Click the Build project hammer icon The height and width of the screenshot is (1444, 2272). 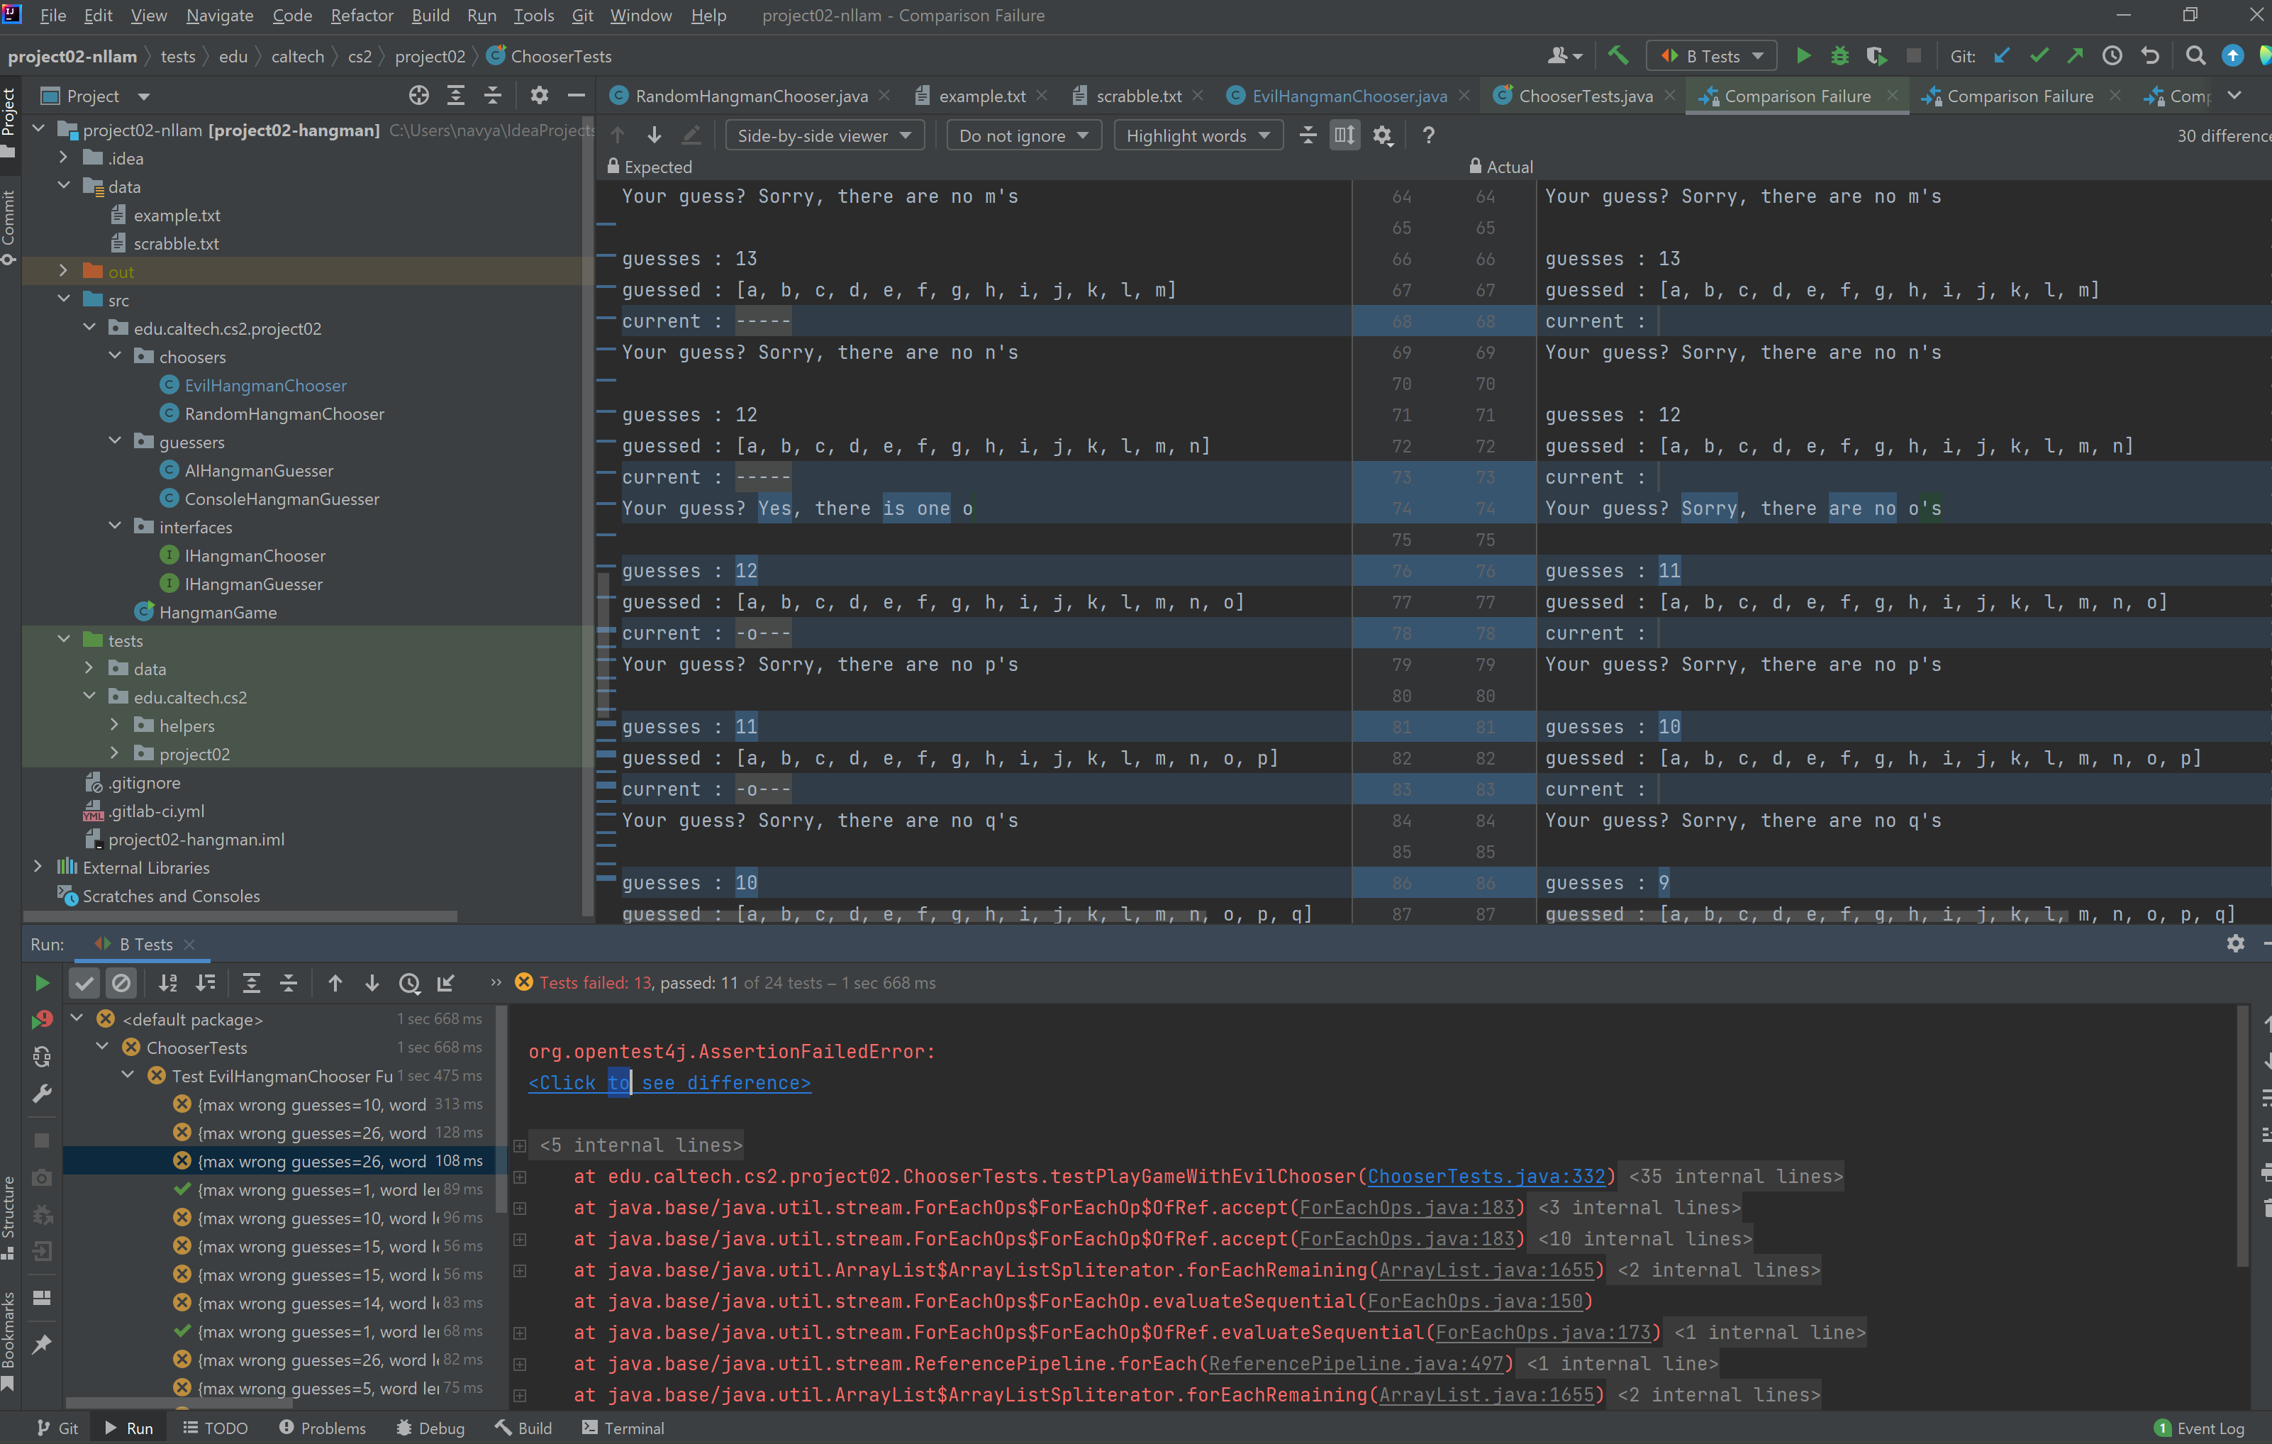point(1617,57)
